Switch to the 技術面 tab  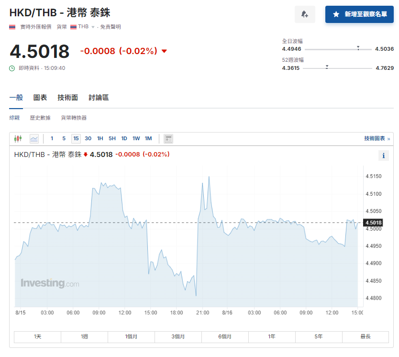coord(67,97)
